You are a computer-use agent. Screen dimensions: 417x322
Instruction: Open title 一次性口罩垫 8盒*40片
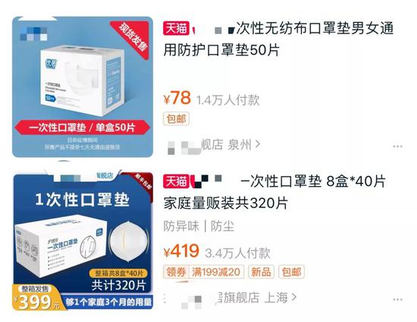(274, 192)
